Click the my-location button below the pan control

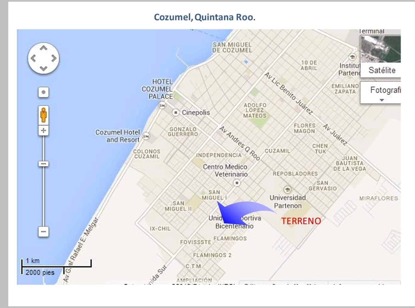click(x=43, y=92)
